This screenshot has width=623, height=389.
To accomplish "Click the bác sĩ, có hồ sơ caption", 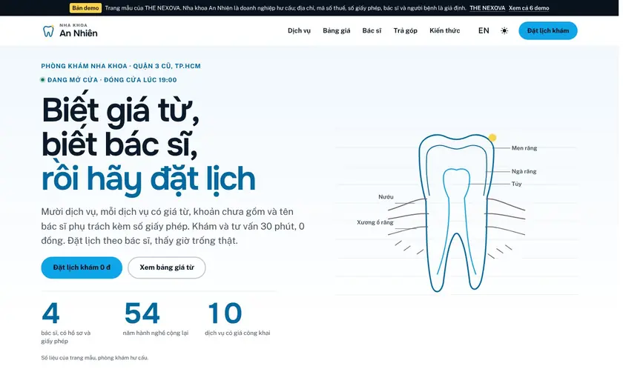I will pyautogui.click(x=66, y=337).
